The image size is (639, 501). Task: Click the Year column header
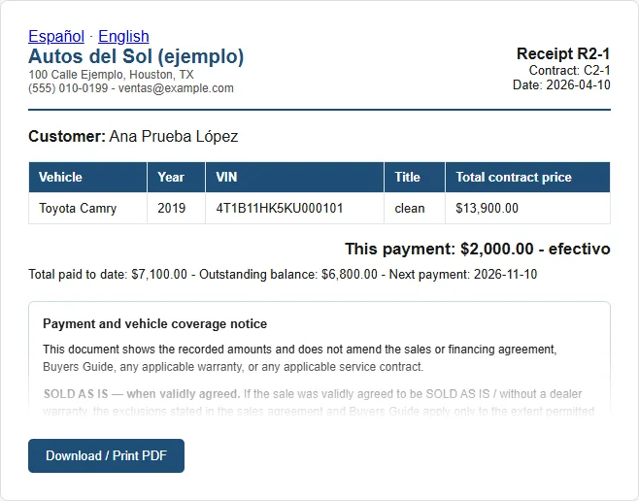[176, 177]
